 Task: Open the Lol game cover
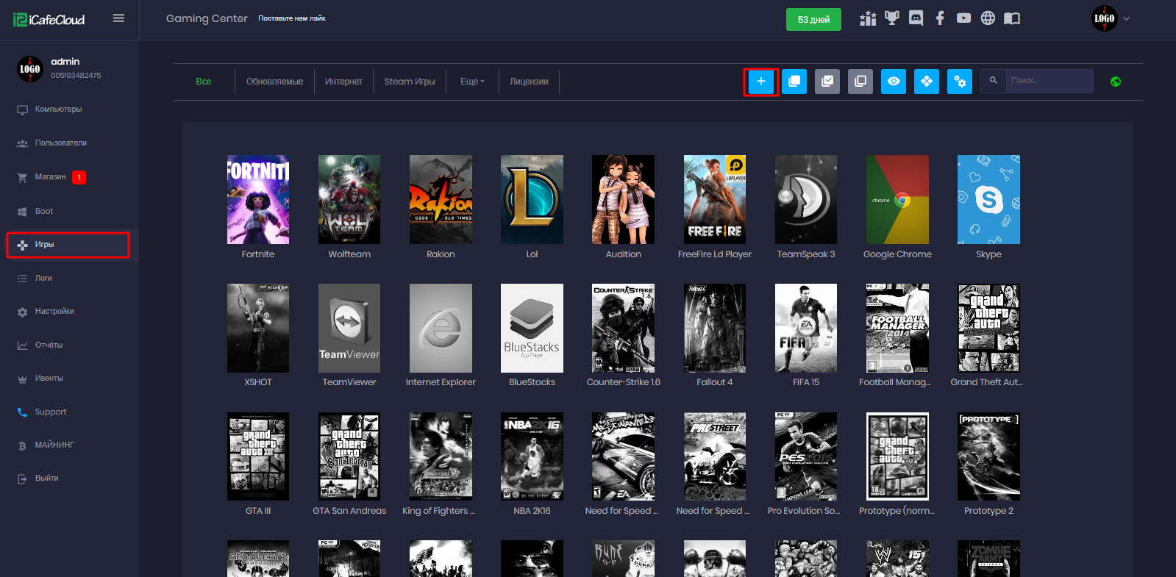[532, 199]
